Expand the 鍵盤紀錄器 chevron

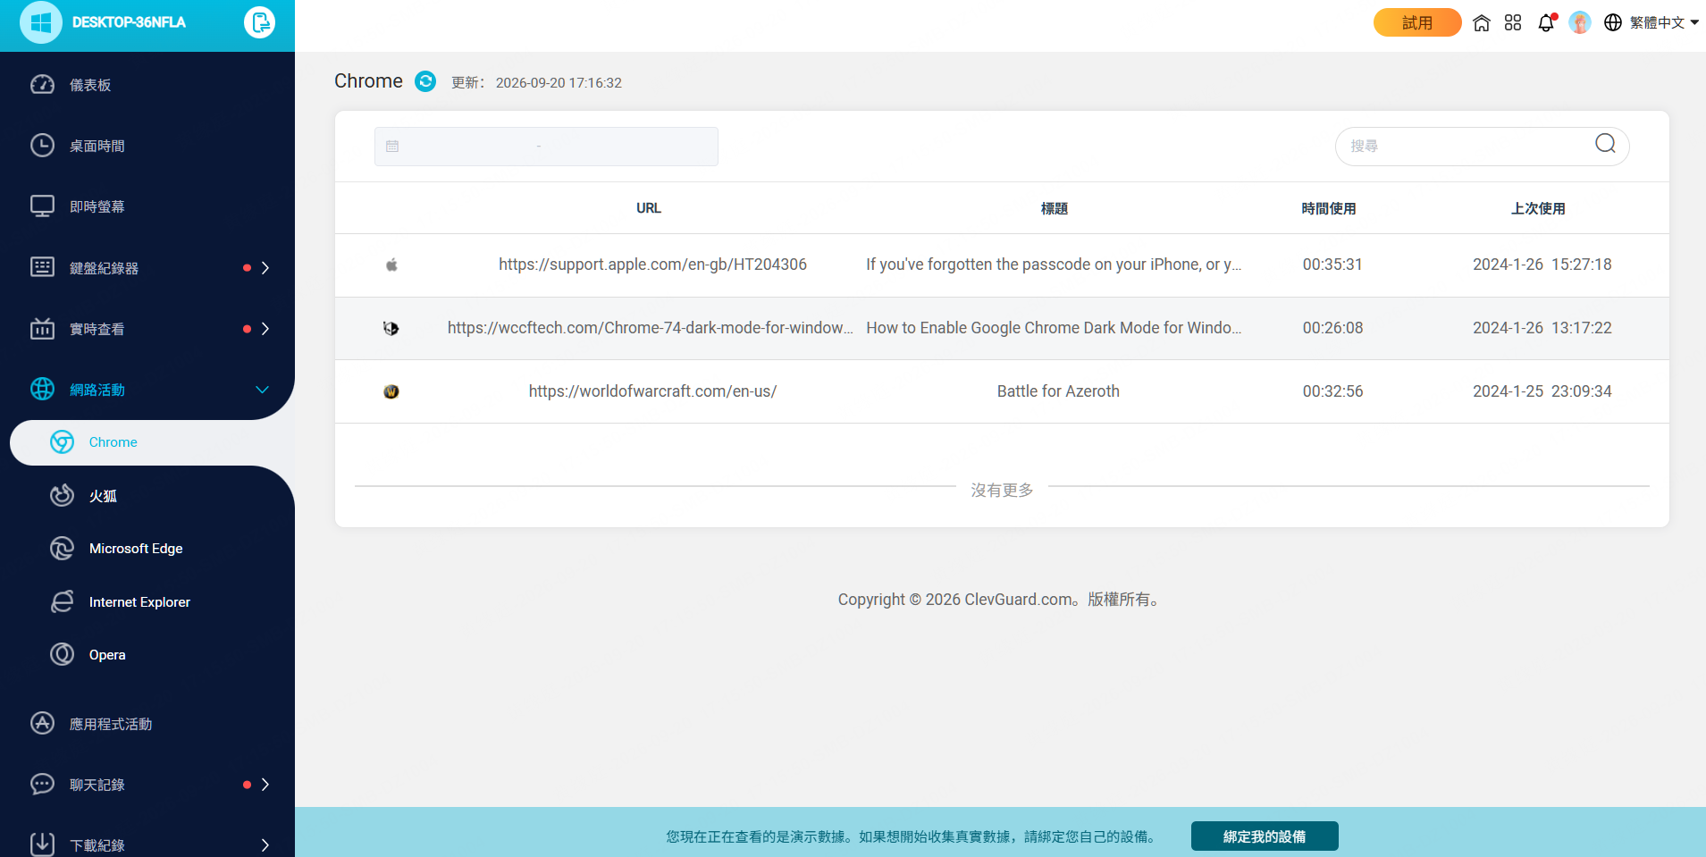(265, 268)
